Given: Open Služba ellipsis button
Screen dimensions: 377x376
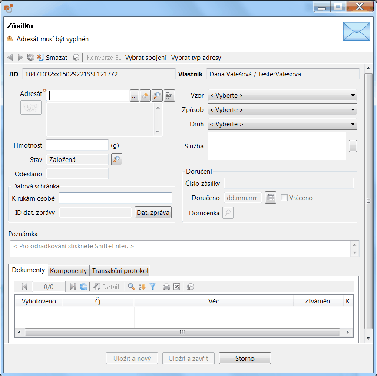Looking at the screenshot, I should pyautogui.click(x=353, y=146).
